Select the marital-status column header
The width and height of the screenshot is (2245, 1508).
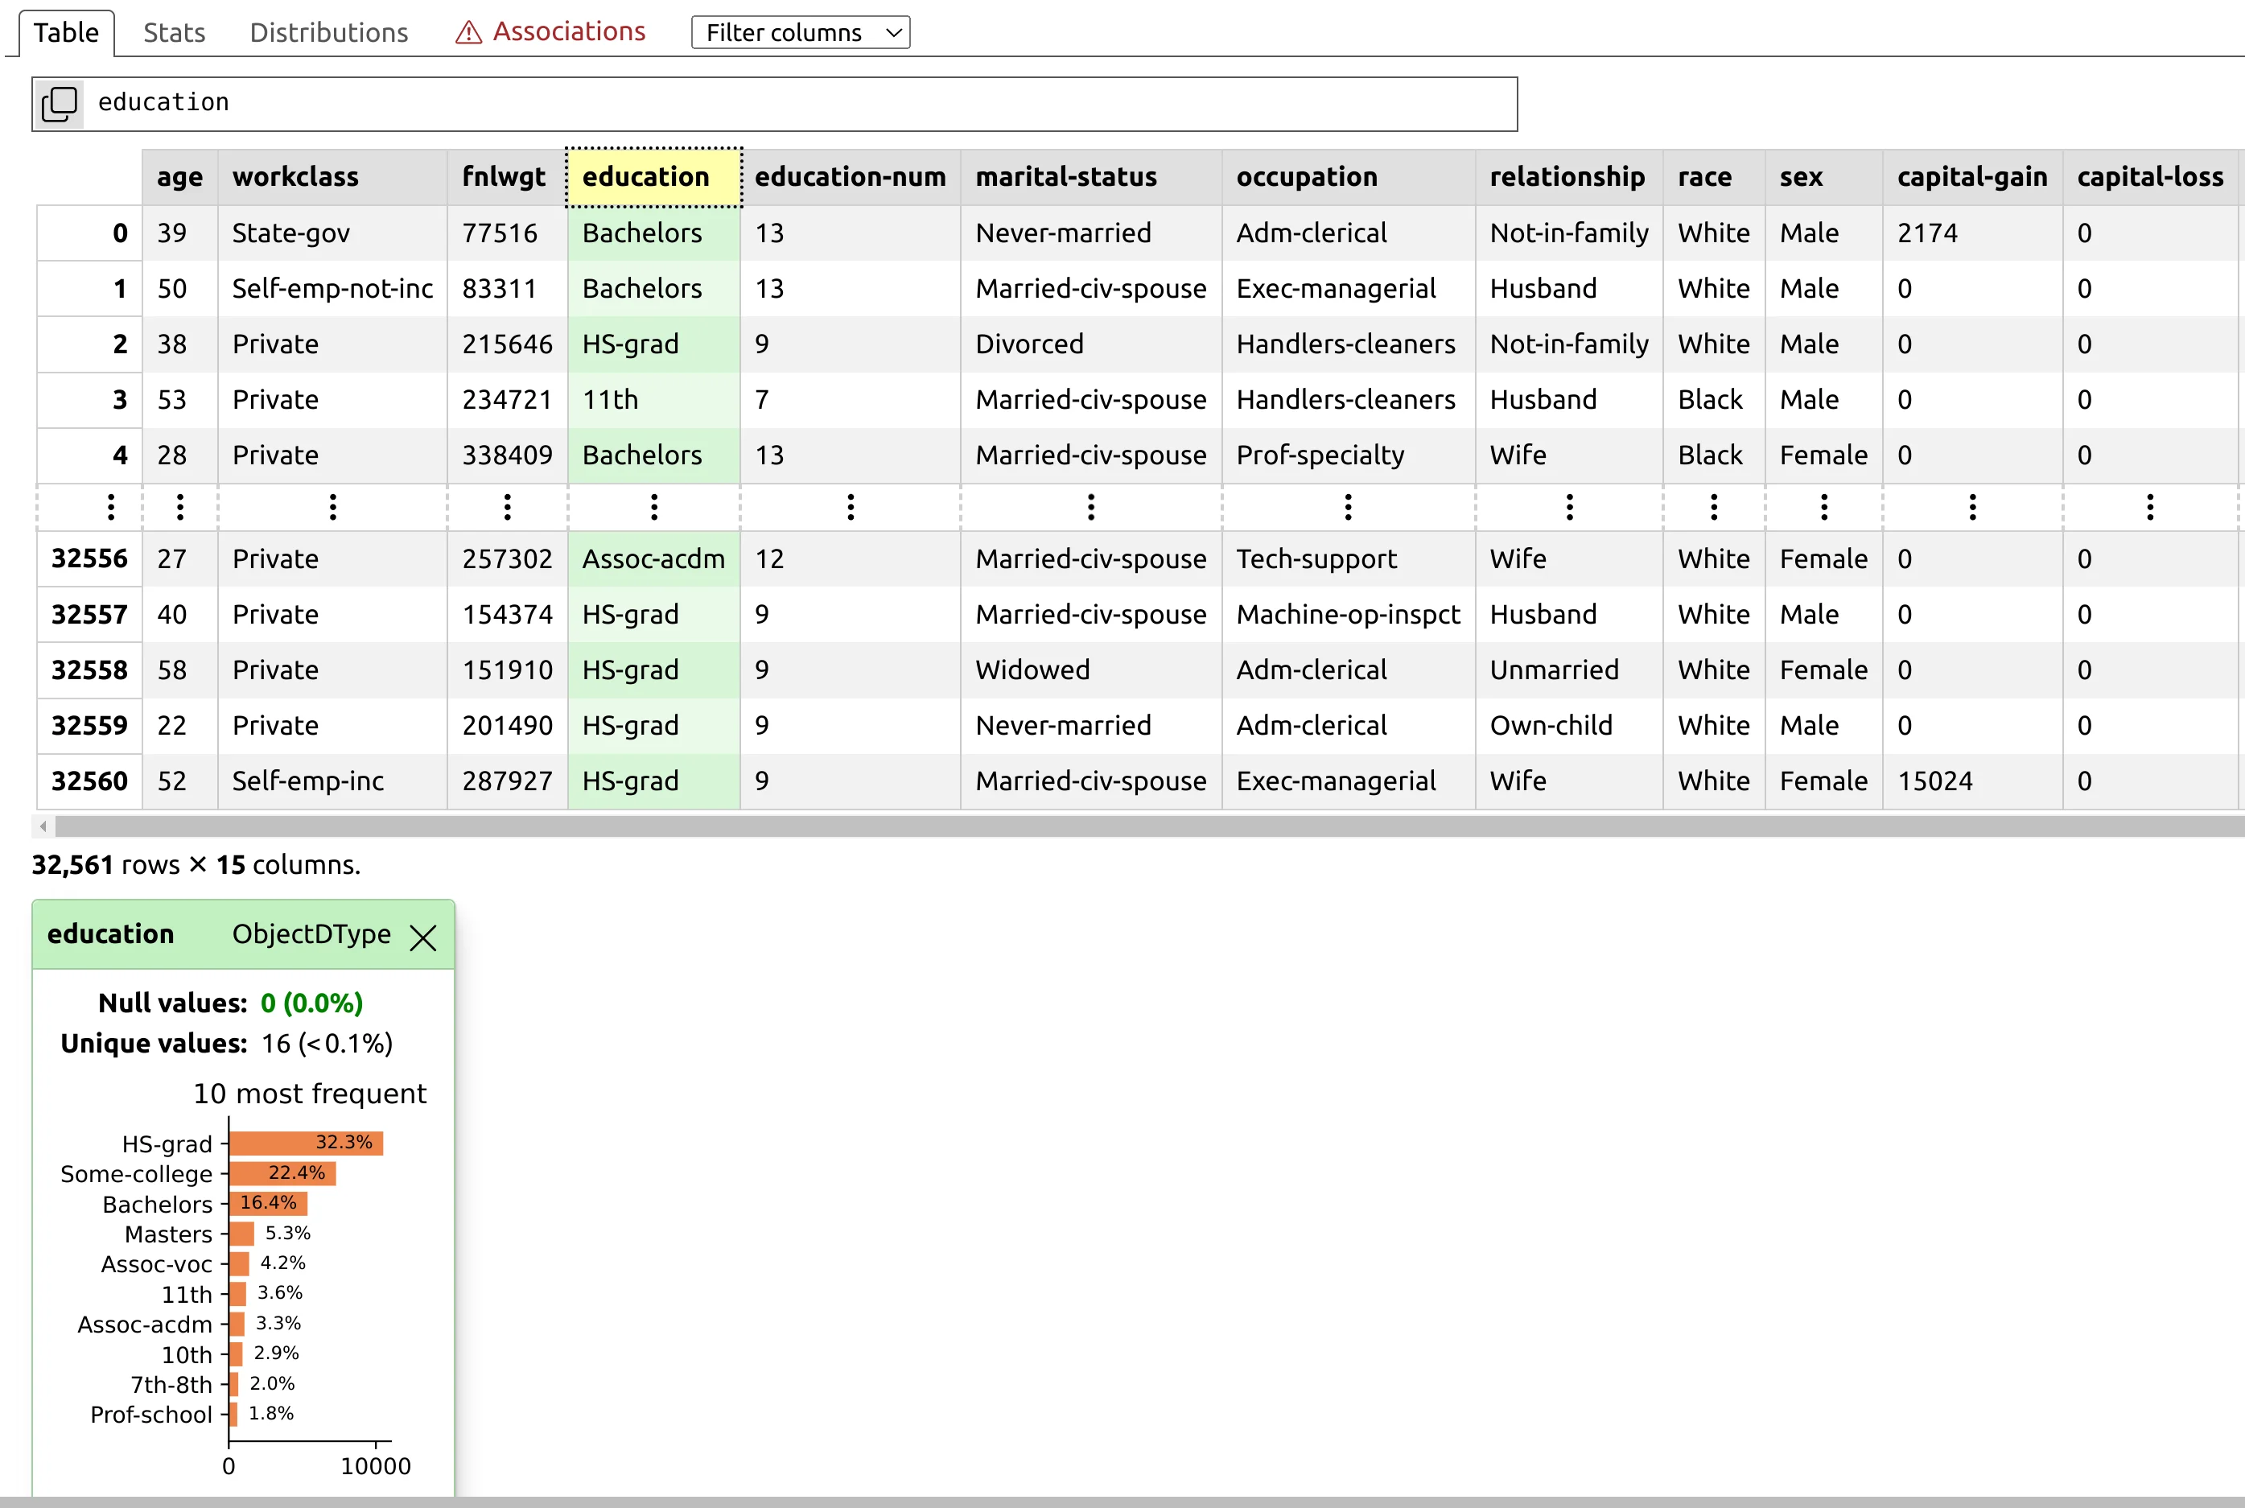(x=1090, y=177)
